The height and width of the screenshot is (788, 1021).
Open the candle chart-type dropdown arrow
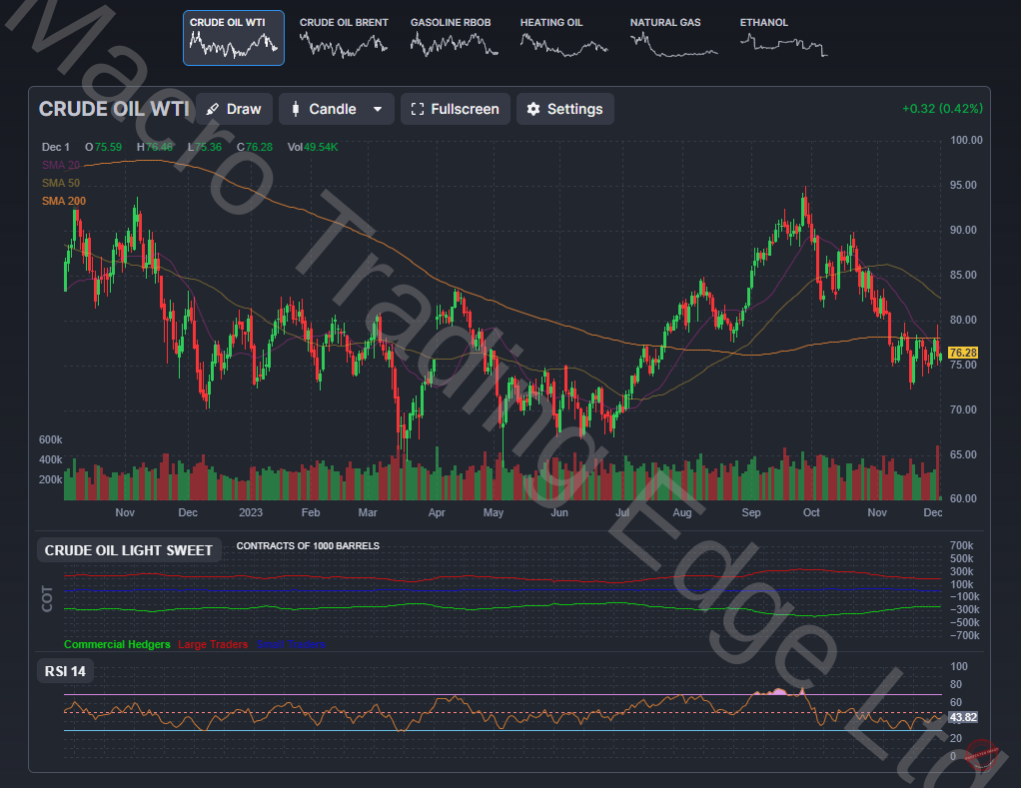[x=378, y=109]
